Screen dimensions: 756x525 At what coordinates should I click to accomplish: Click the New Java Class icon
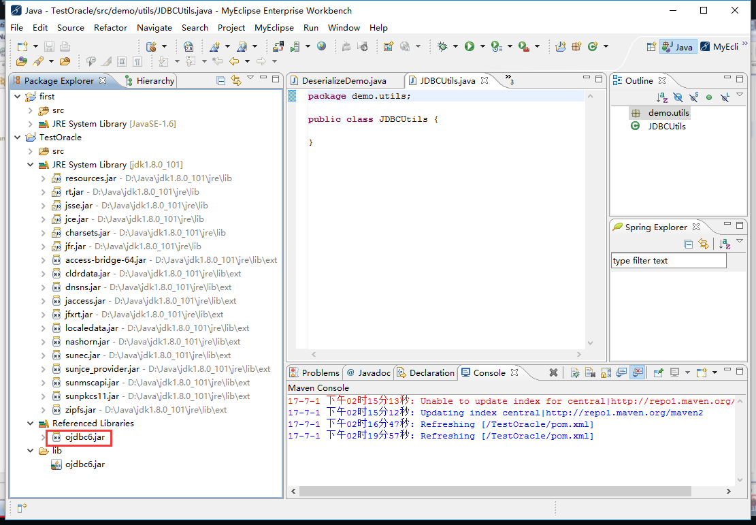(592, 46)
